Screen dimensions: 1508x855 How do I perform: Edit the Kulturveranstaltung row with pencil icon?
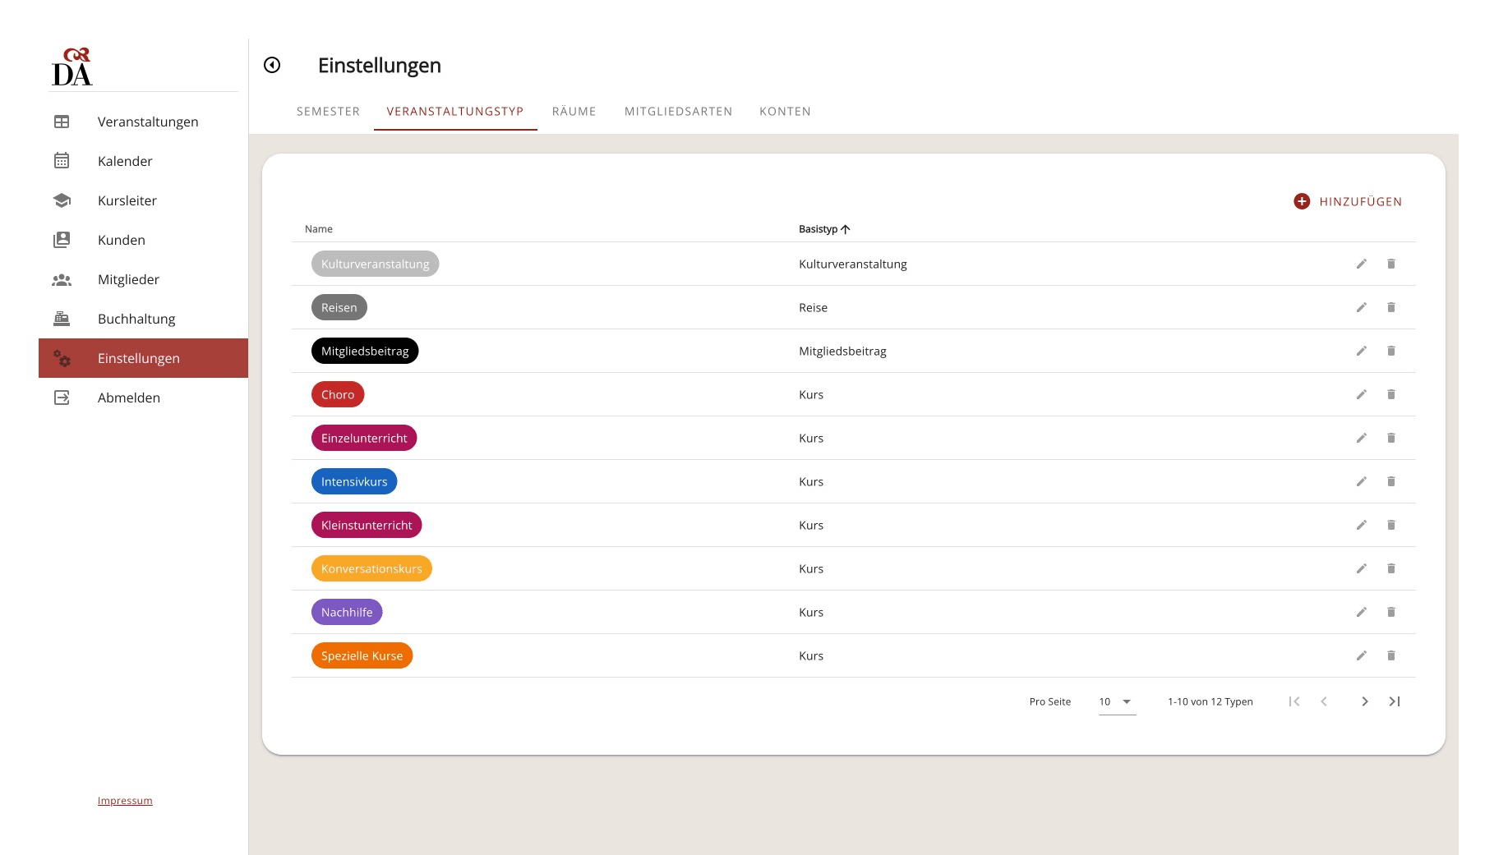pyautogui.click(x=1361, y=264)
